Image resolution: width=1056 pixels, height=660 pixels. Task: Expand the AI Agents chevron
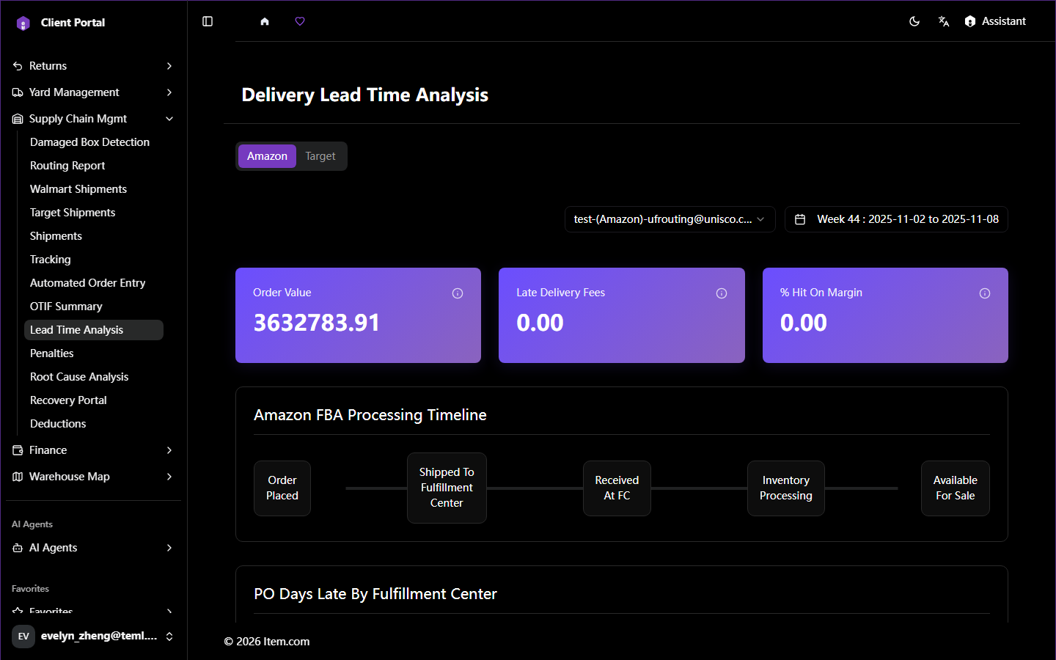click(x=169, y=548)
